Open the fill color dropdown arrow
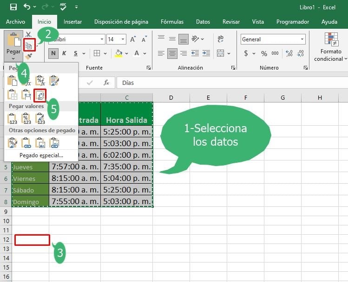348x282 pixels. 126,53
